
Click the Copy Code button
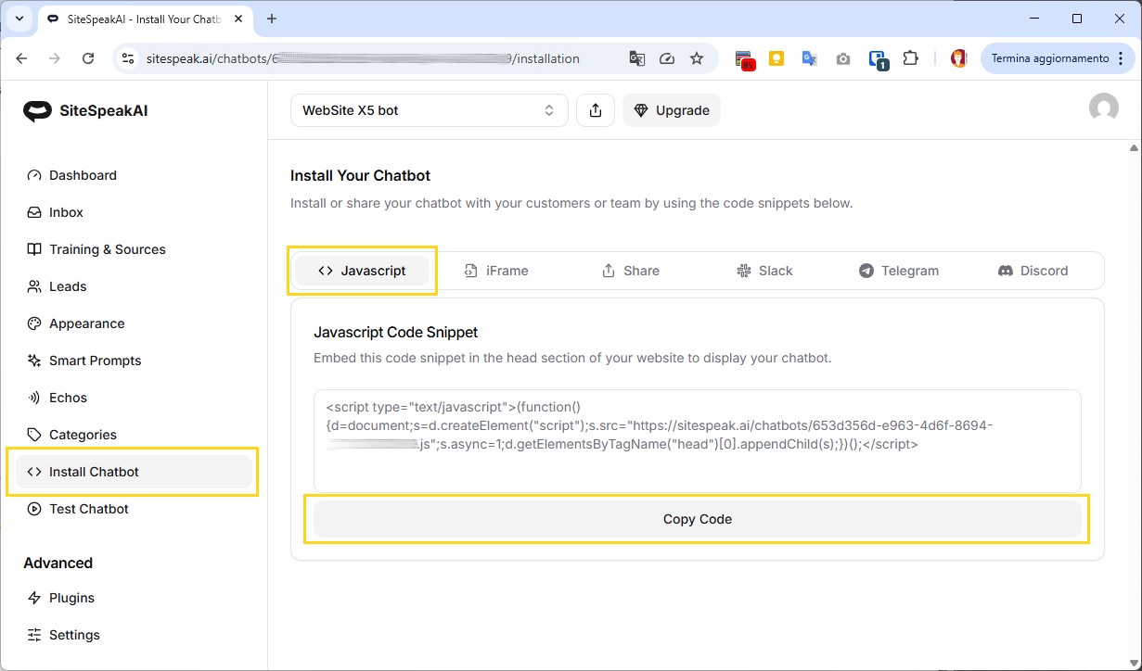(x=698, y=519)
